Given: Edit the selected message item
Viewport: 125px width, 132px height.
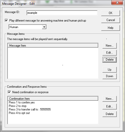Looking at the screenshot, I should (x=109, y=53).
